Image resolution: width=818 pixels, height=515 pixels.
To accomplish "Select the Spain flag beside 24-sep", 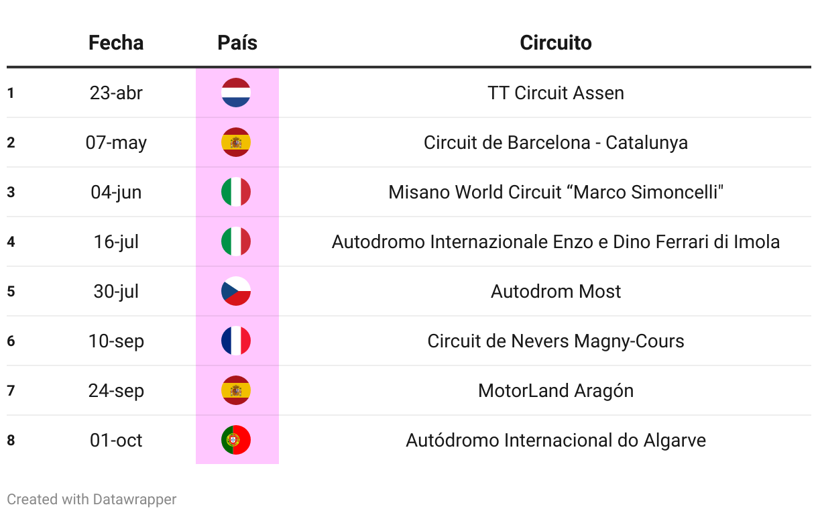I will [236, 390].
